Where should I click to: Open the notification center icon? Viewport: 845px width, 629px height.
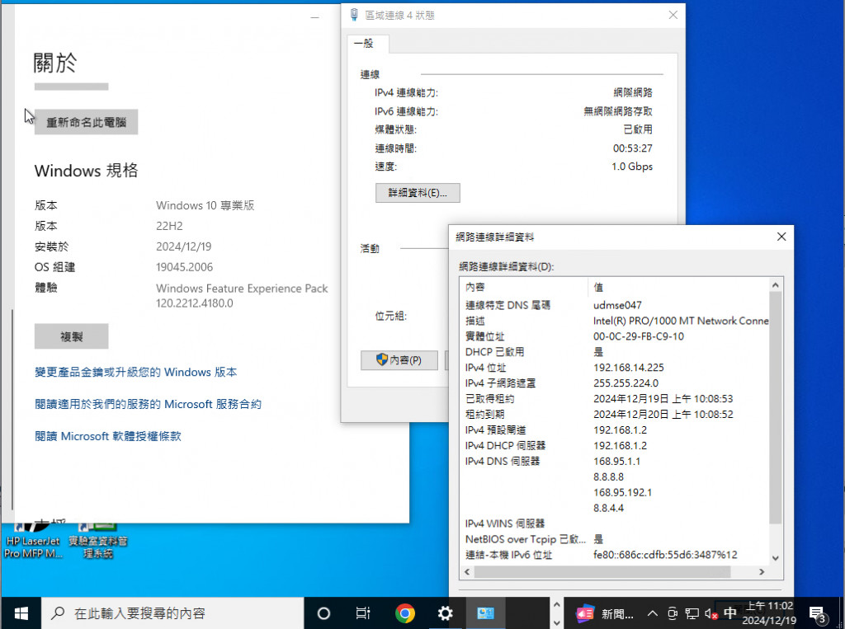[818, 613]
